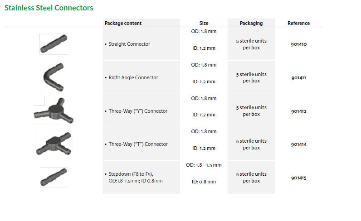Select reference number 901411
This screenshot has height=221, width=361.
point(299,78)
